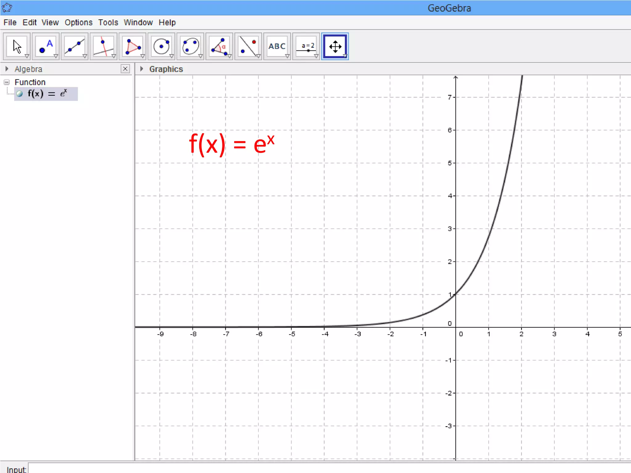Collapse the Function tree group

pyautogui.click(x=6, y=82)
